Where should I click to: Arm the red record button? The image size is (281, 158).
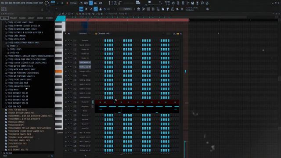67,3
